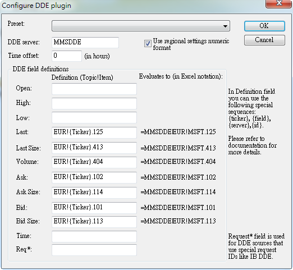Click evaluated text =MMSDDE|EUR!MSFT.404

pos(178,162)
